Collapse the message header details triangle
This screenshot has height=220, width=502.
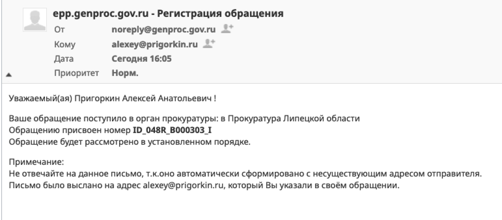pyautogui.click(x=9, y=75)
